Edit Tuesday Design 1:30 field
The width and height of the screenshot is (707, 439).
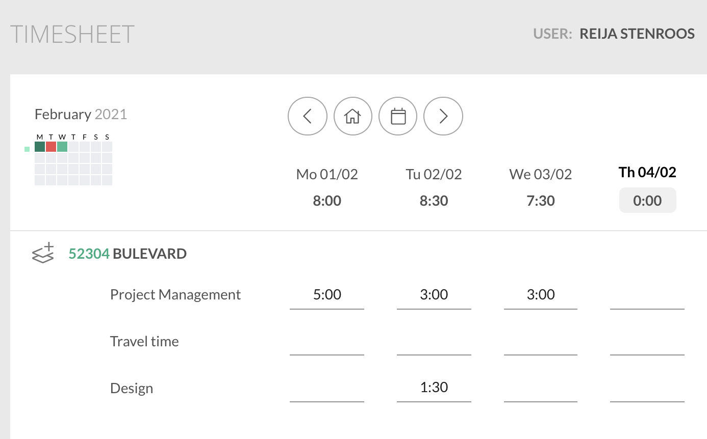[x=434, y=388]
